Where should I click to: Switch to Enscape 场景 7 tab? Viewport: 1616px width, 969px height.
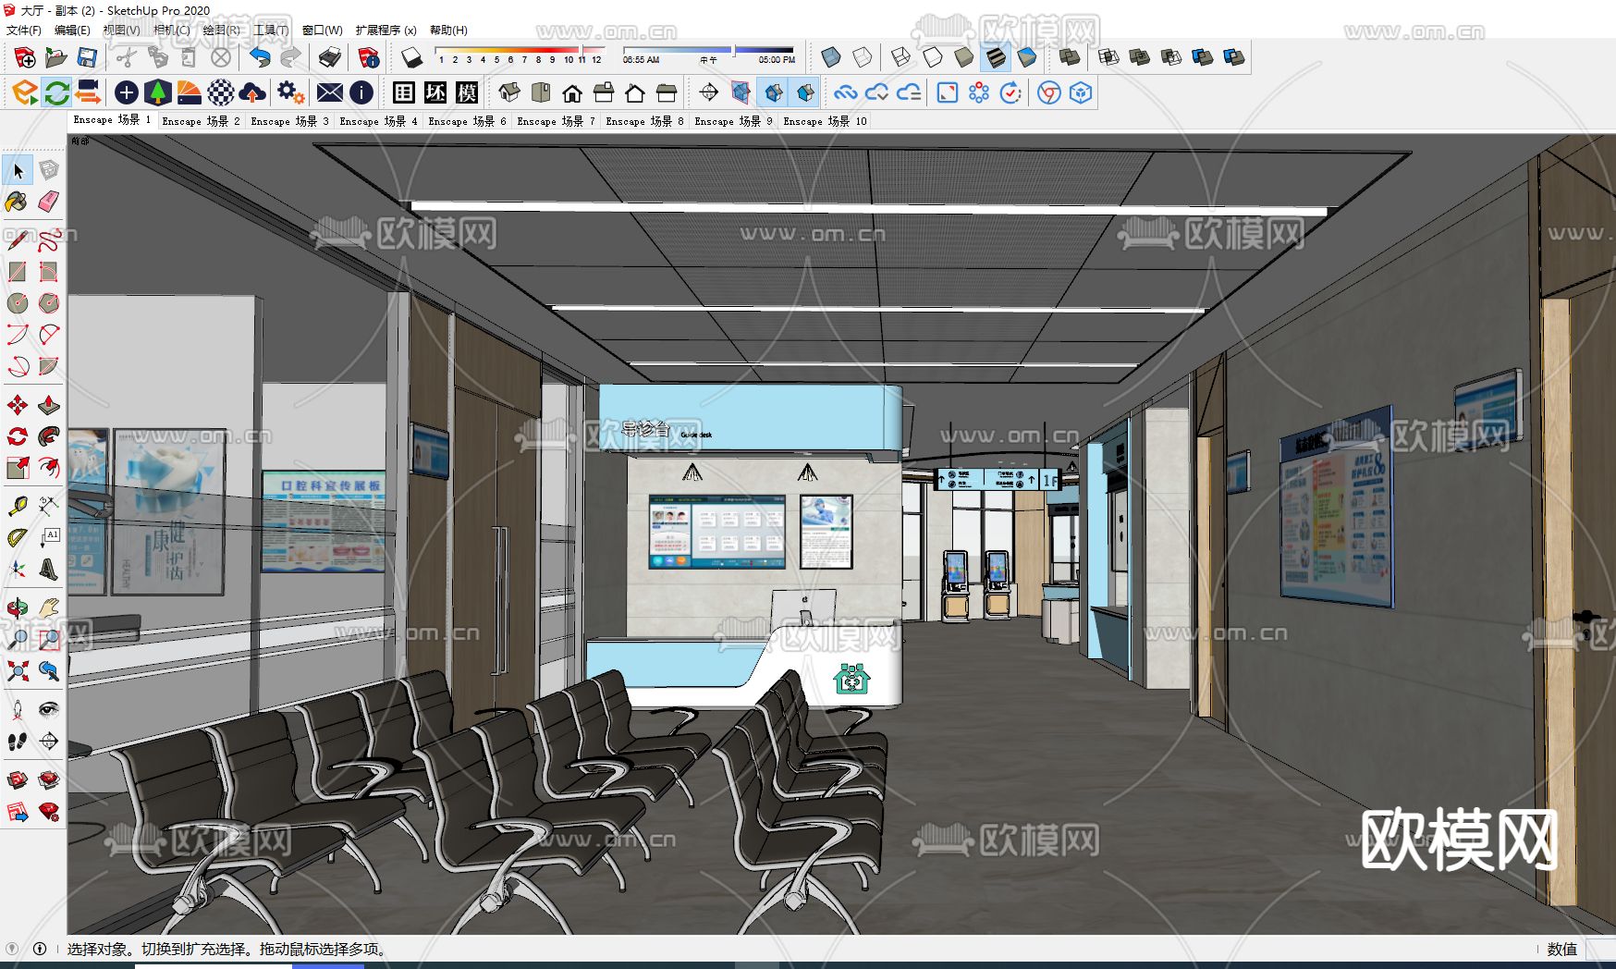[556, 121]
